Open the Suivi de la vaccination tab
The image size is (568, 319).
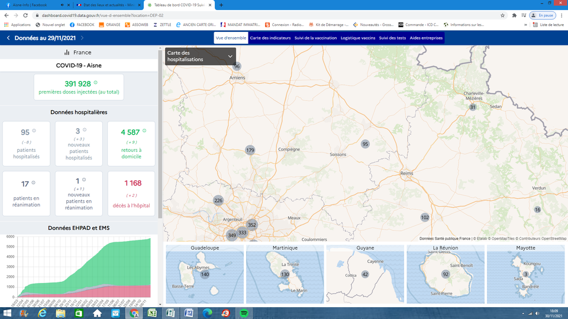pos(315,38)
